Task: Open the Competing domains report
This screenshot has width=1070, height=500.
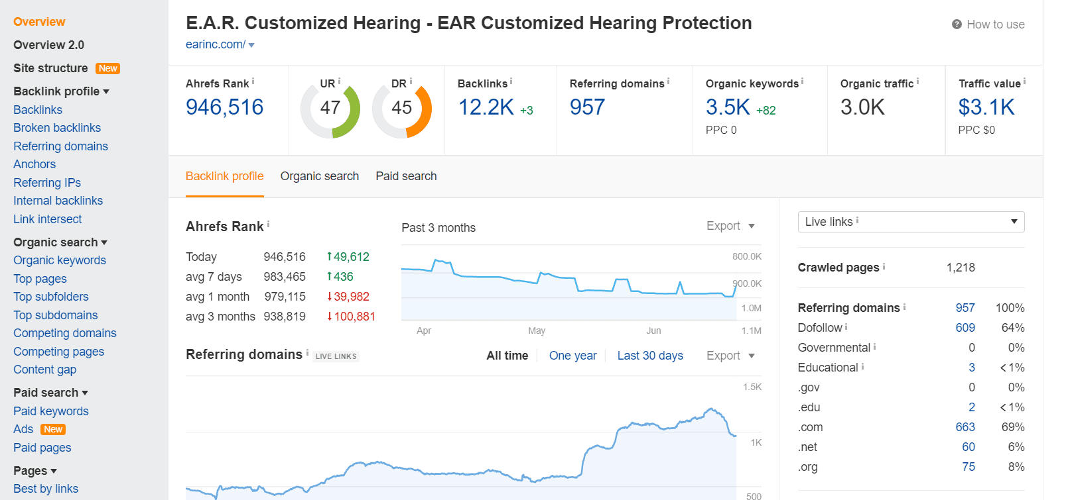Action: tap(65, 333)
